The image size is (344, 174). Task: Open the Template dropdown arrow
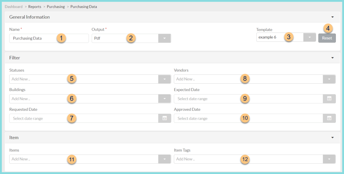pos(309,37)
